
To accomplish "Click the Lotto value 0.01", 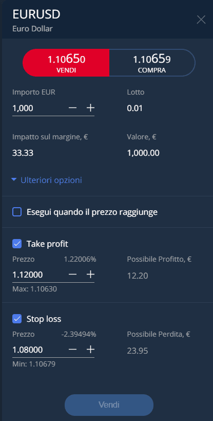I will tap(135, 108).
